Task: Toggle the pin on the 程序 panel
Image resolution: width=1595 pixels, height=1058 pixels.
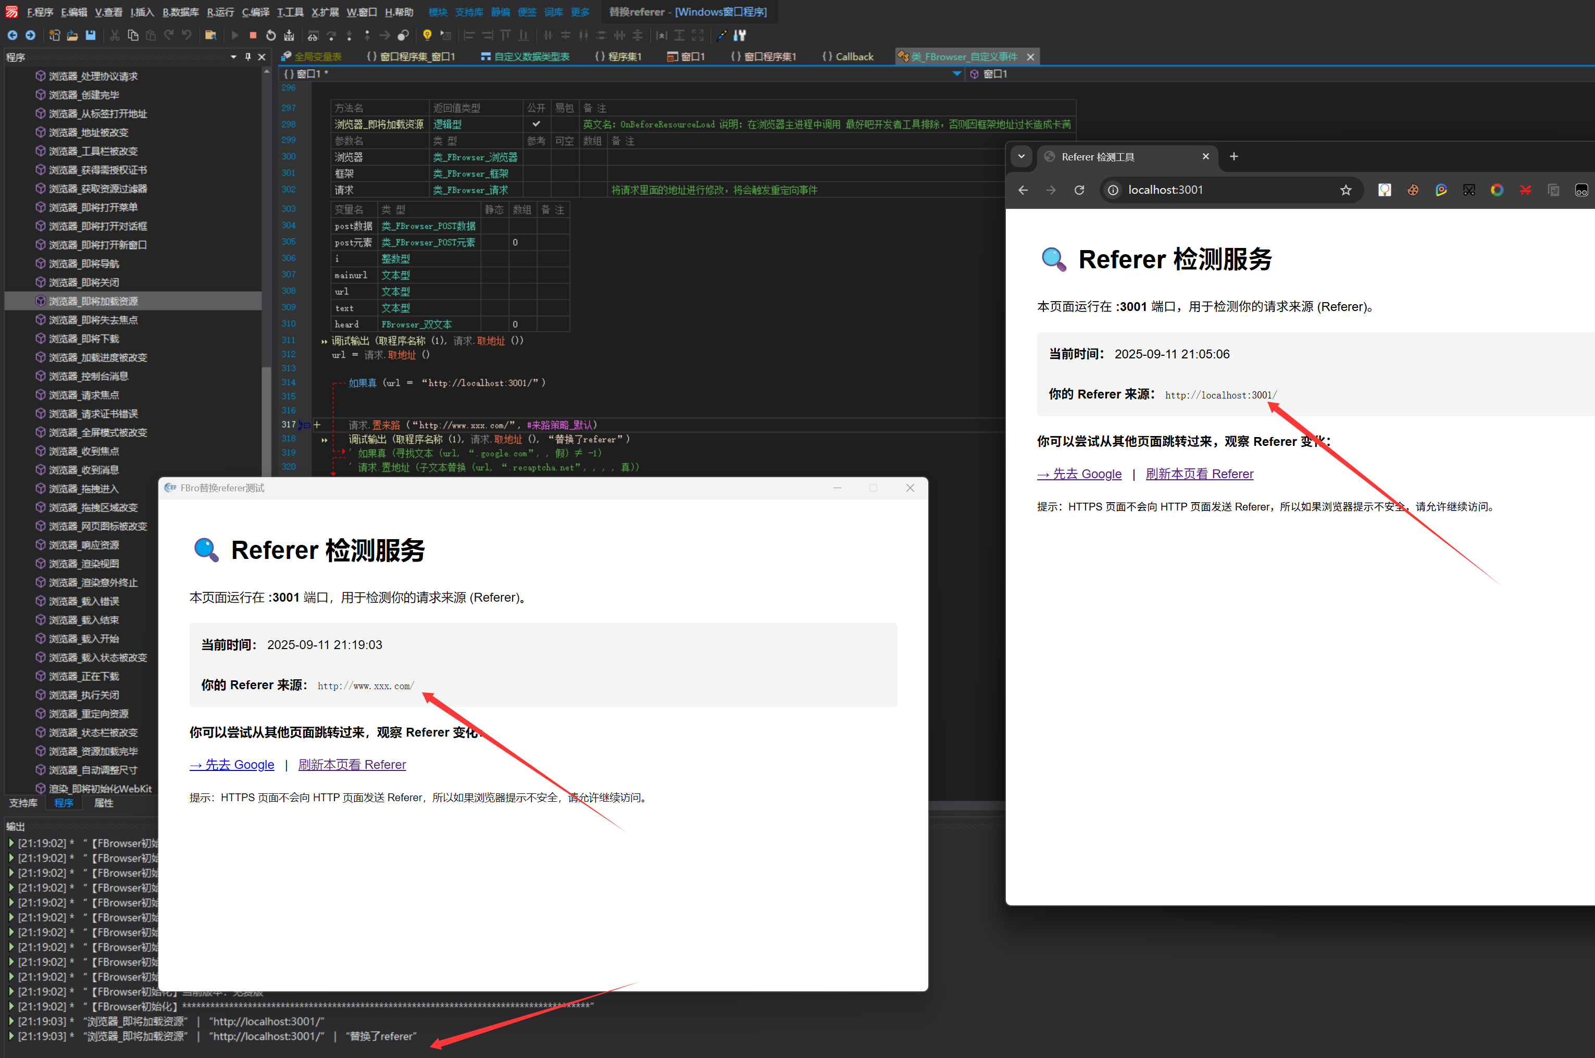Action: pos(247,57)
